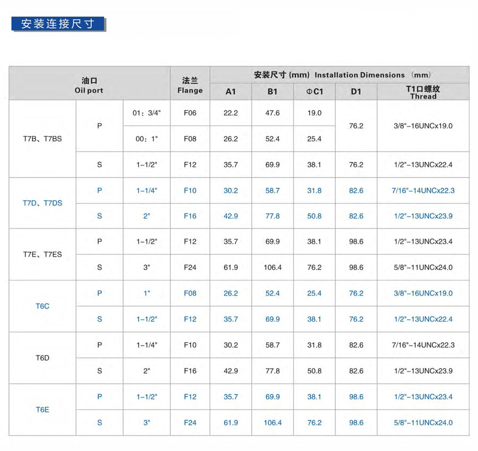The image size is (478, 451).
Task: Select 5/8"-11UNCx24.0 thread in T6E row
Action: tap(423, 423)
